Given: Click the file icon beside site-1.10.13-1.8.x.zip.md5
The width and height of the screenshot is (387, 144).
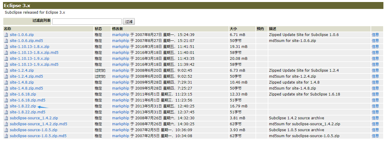Looking at the screenshot, I should (x=6, y=53).
